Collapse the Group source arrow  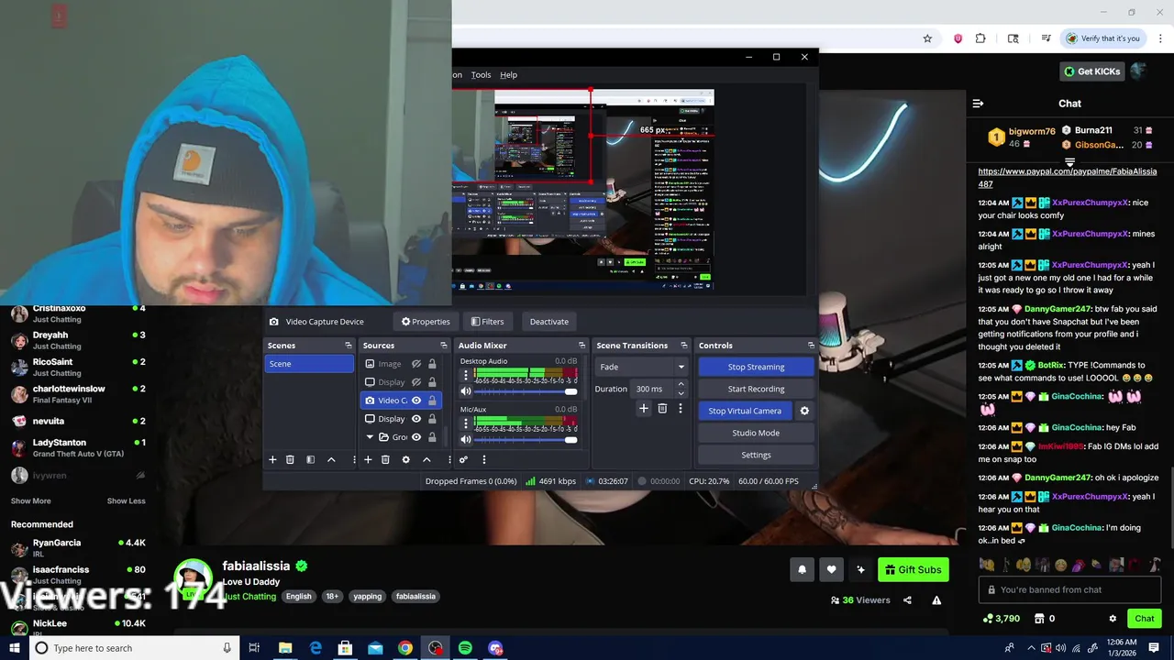(370, 437)
